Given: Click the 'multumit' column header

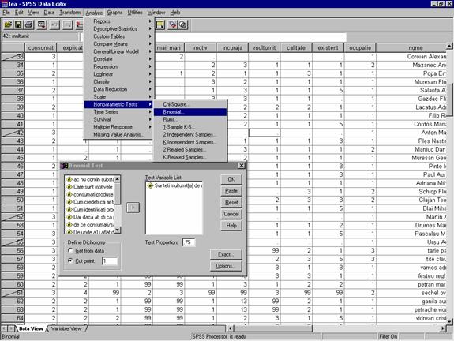Looking at the screenshot, I should (265, 48).
